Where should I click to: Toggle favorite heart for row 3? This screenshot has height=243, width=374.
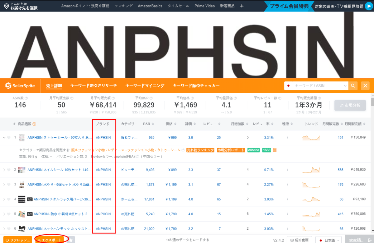[x=9, y=185]
